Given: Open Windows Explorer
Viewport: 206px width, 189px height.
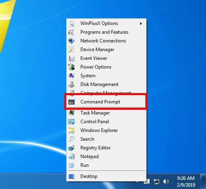Looking at the screenshot, I should point(106,130).
